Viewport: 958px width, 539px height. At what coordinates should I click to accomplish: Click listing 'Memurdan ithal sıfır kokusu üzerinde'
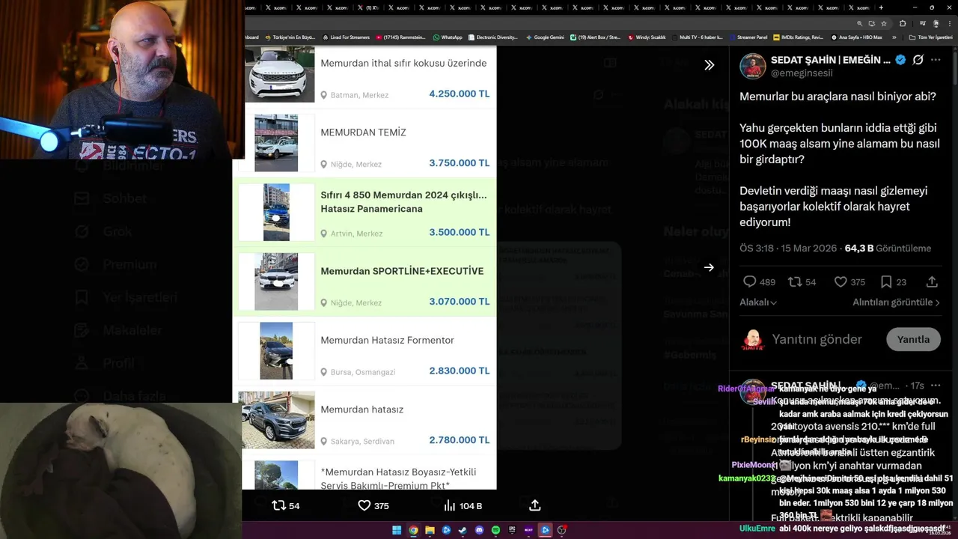(x=403, y=64)
